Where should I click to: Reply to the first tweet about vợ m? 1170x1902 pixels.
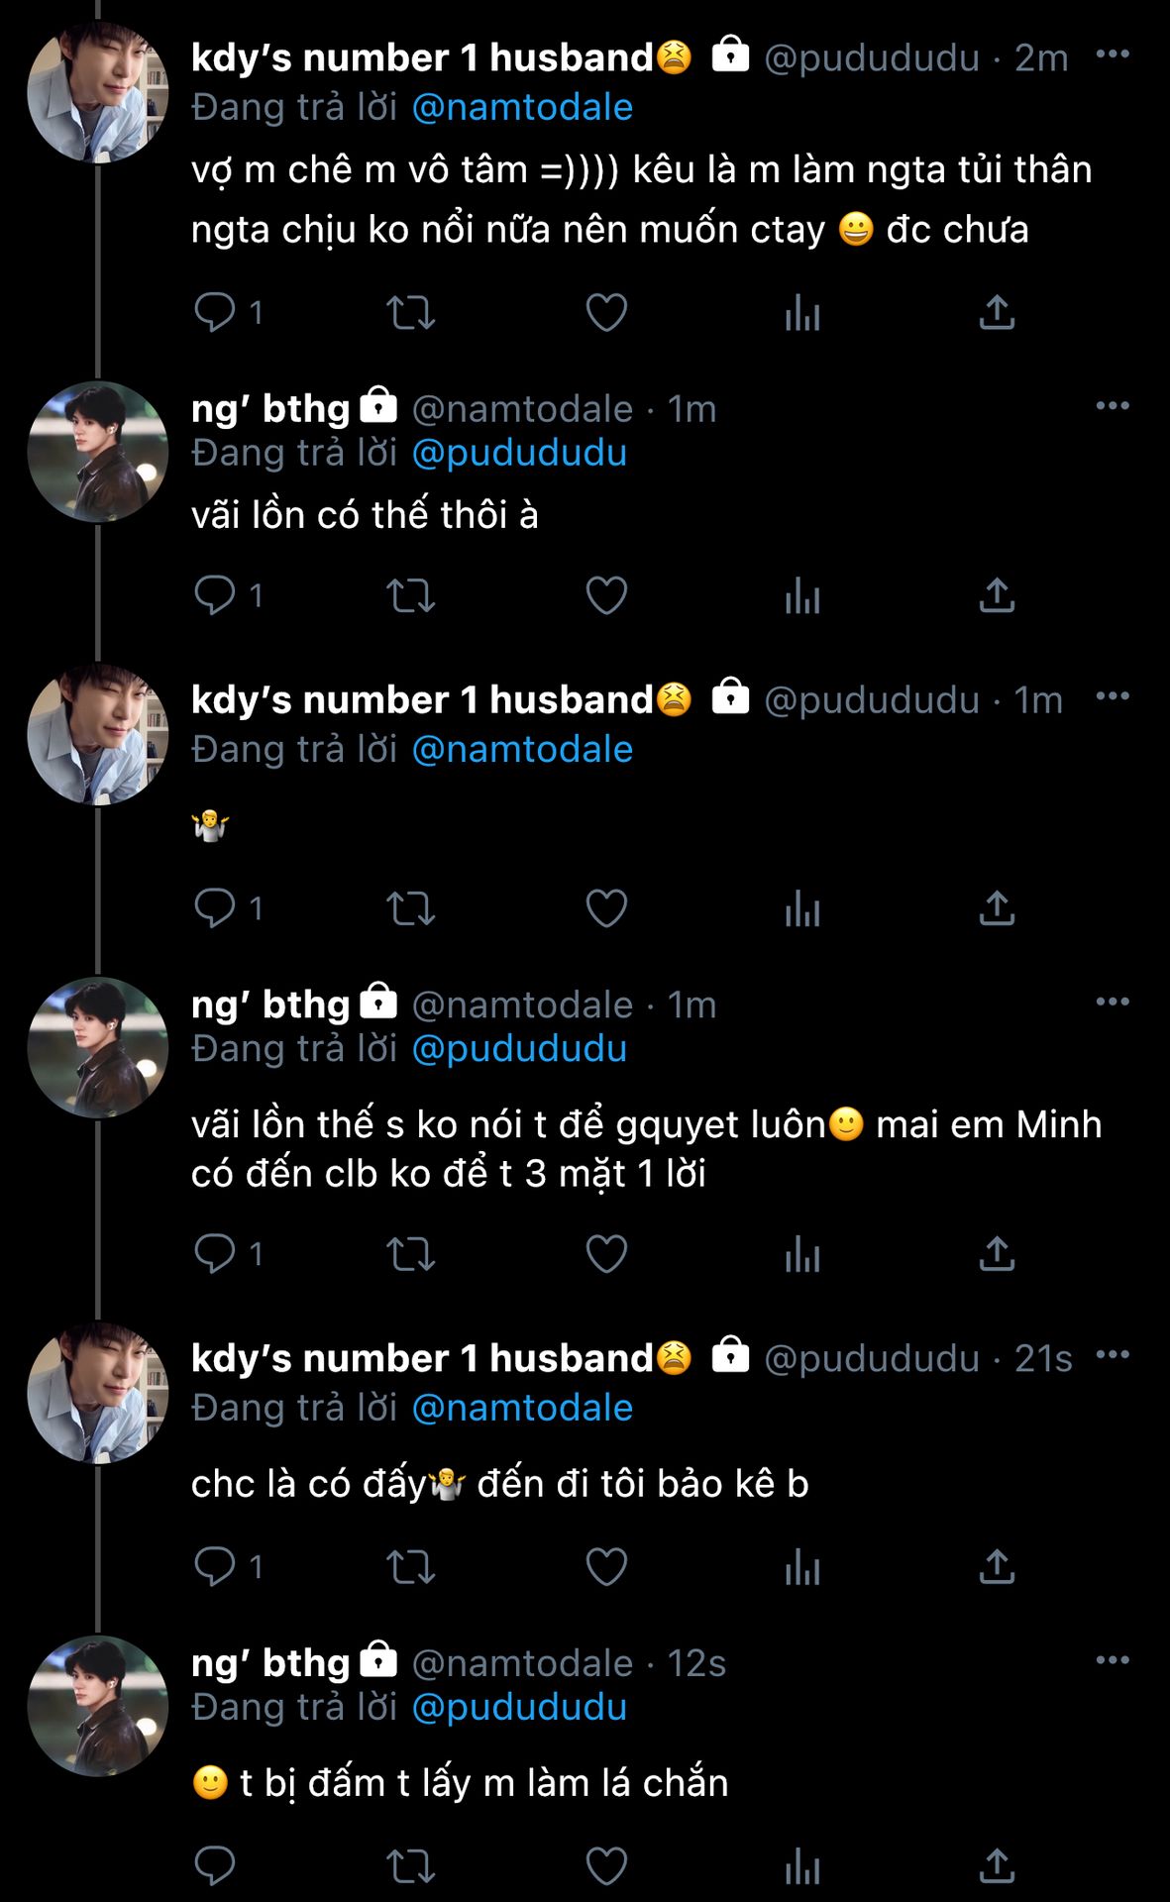[x=214, y=312]
